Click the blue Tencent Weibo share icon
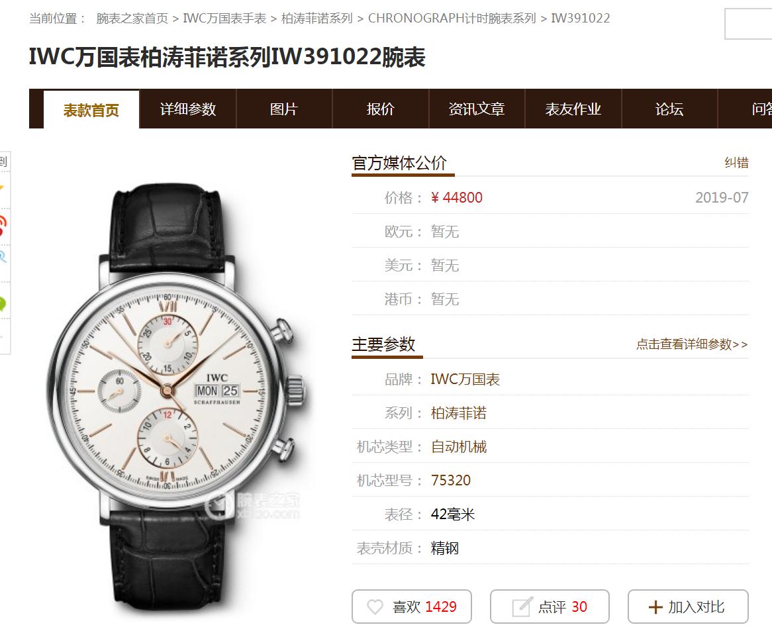The width and height of the screenshot is (772, 635). click(3, 256)
